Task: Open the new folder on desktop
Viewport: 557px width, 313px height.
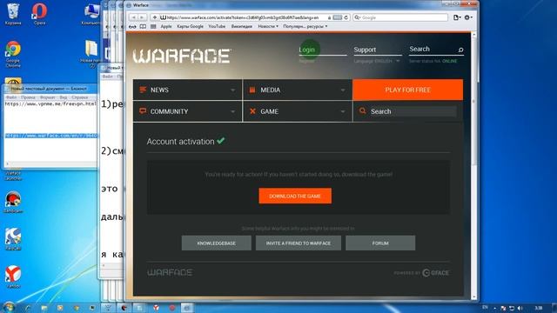Action: click(91, 53)
